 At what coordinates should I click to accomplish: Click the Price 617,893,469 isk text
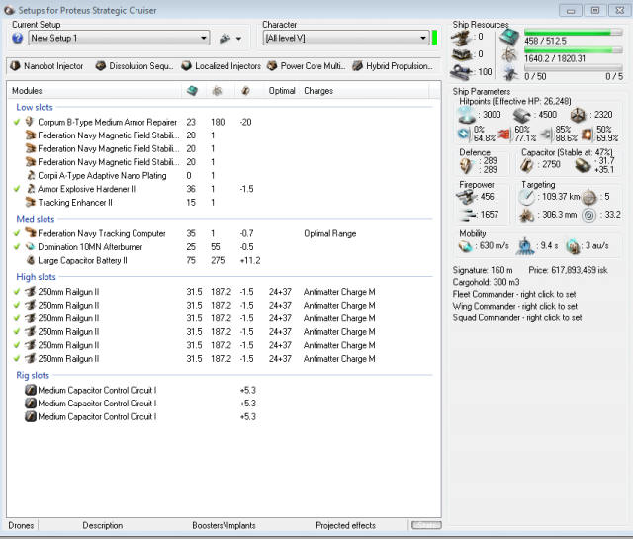(x=568, y=270)
